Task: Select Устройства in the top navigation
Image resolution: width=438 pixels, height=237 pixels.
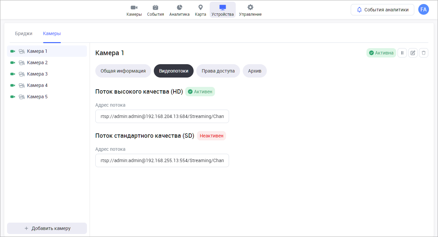Action: 222,10
